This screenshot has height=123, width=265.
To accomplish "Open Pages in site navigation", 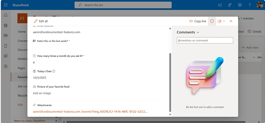I will [22, 68].
